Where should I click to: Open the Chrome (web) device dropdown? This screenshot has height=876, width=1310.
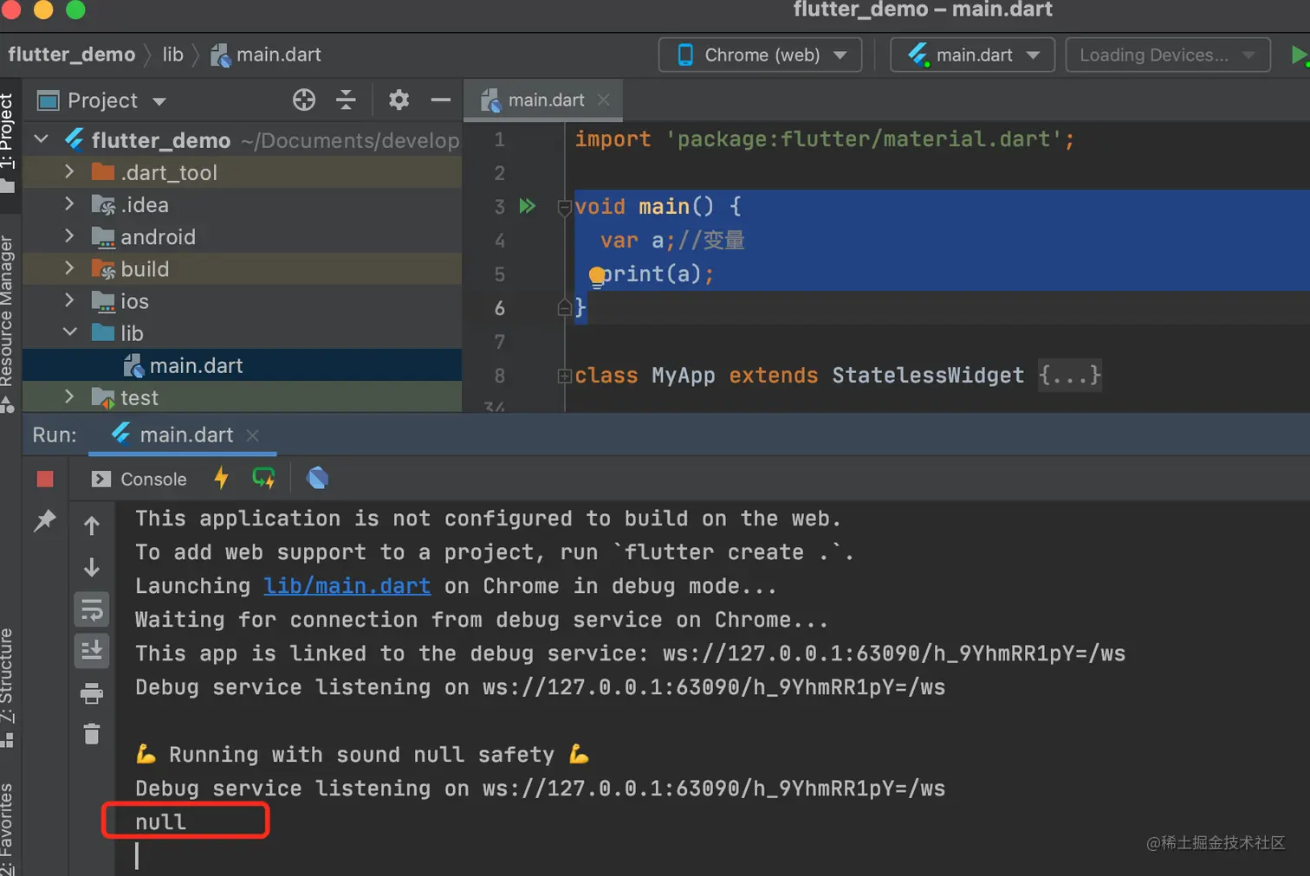point(761,55)
